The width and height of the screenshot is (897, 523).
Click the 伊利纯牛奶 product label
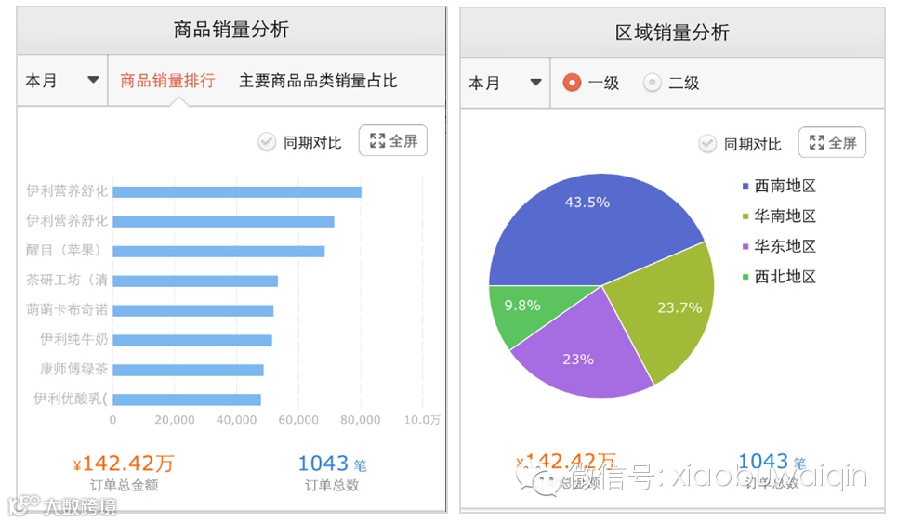coord(73,339)
